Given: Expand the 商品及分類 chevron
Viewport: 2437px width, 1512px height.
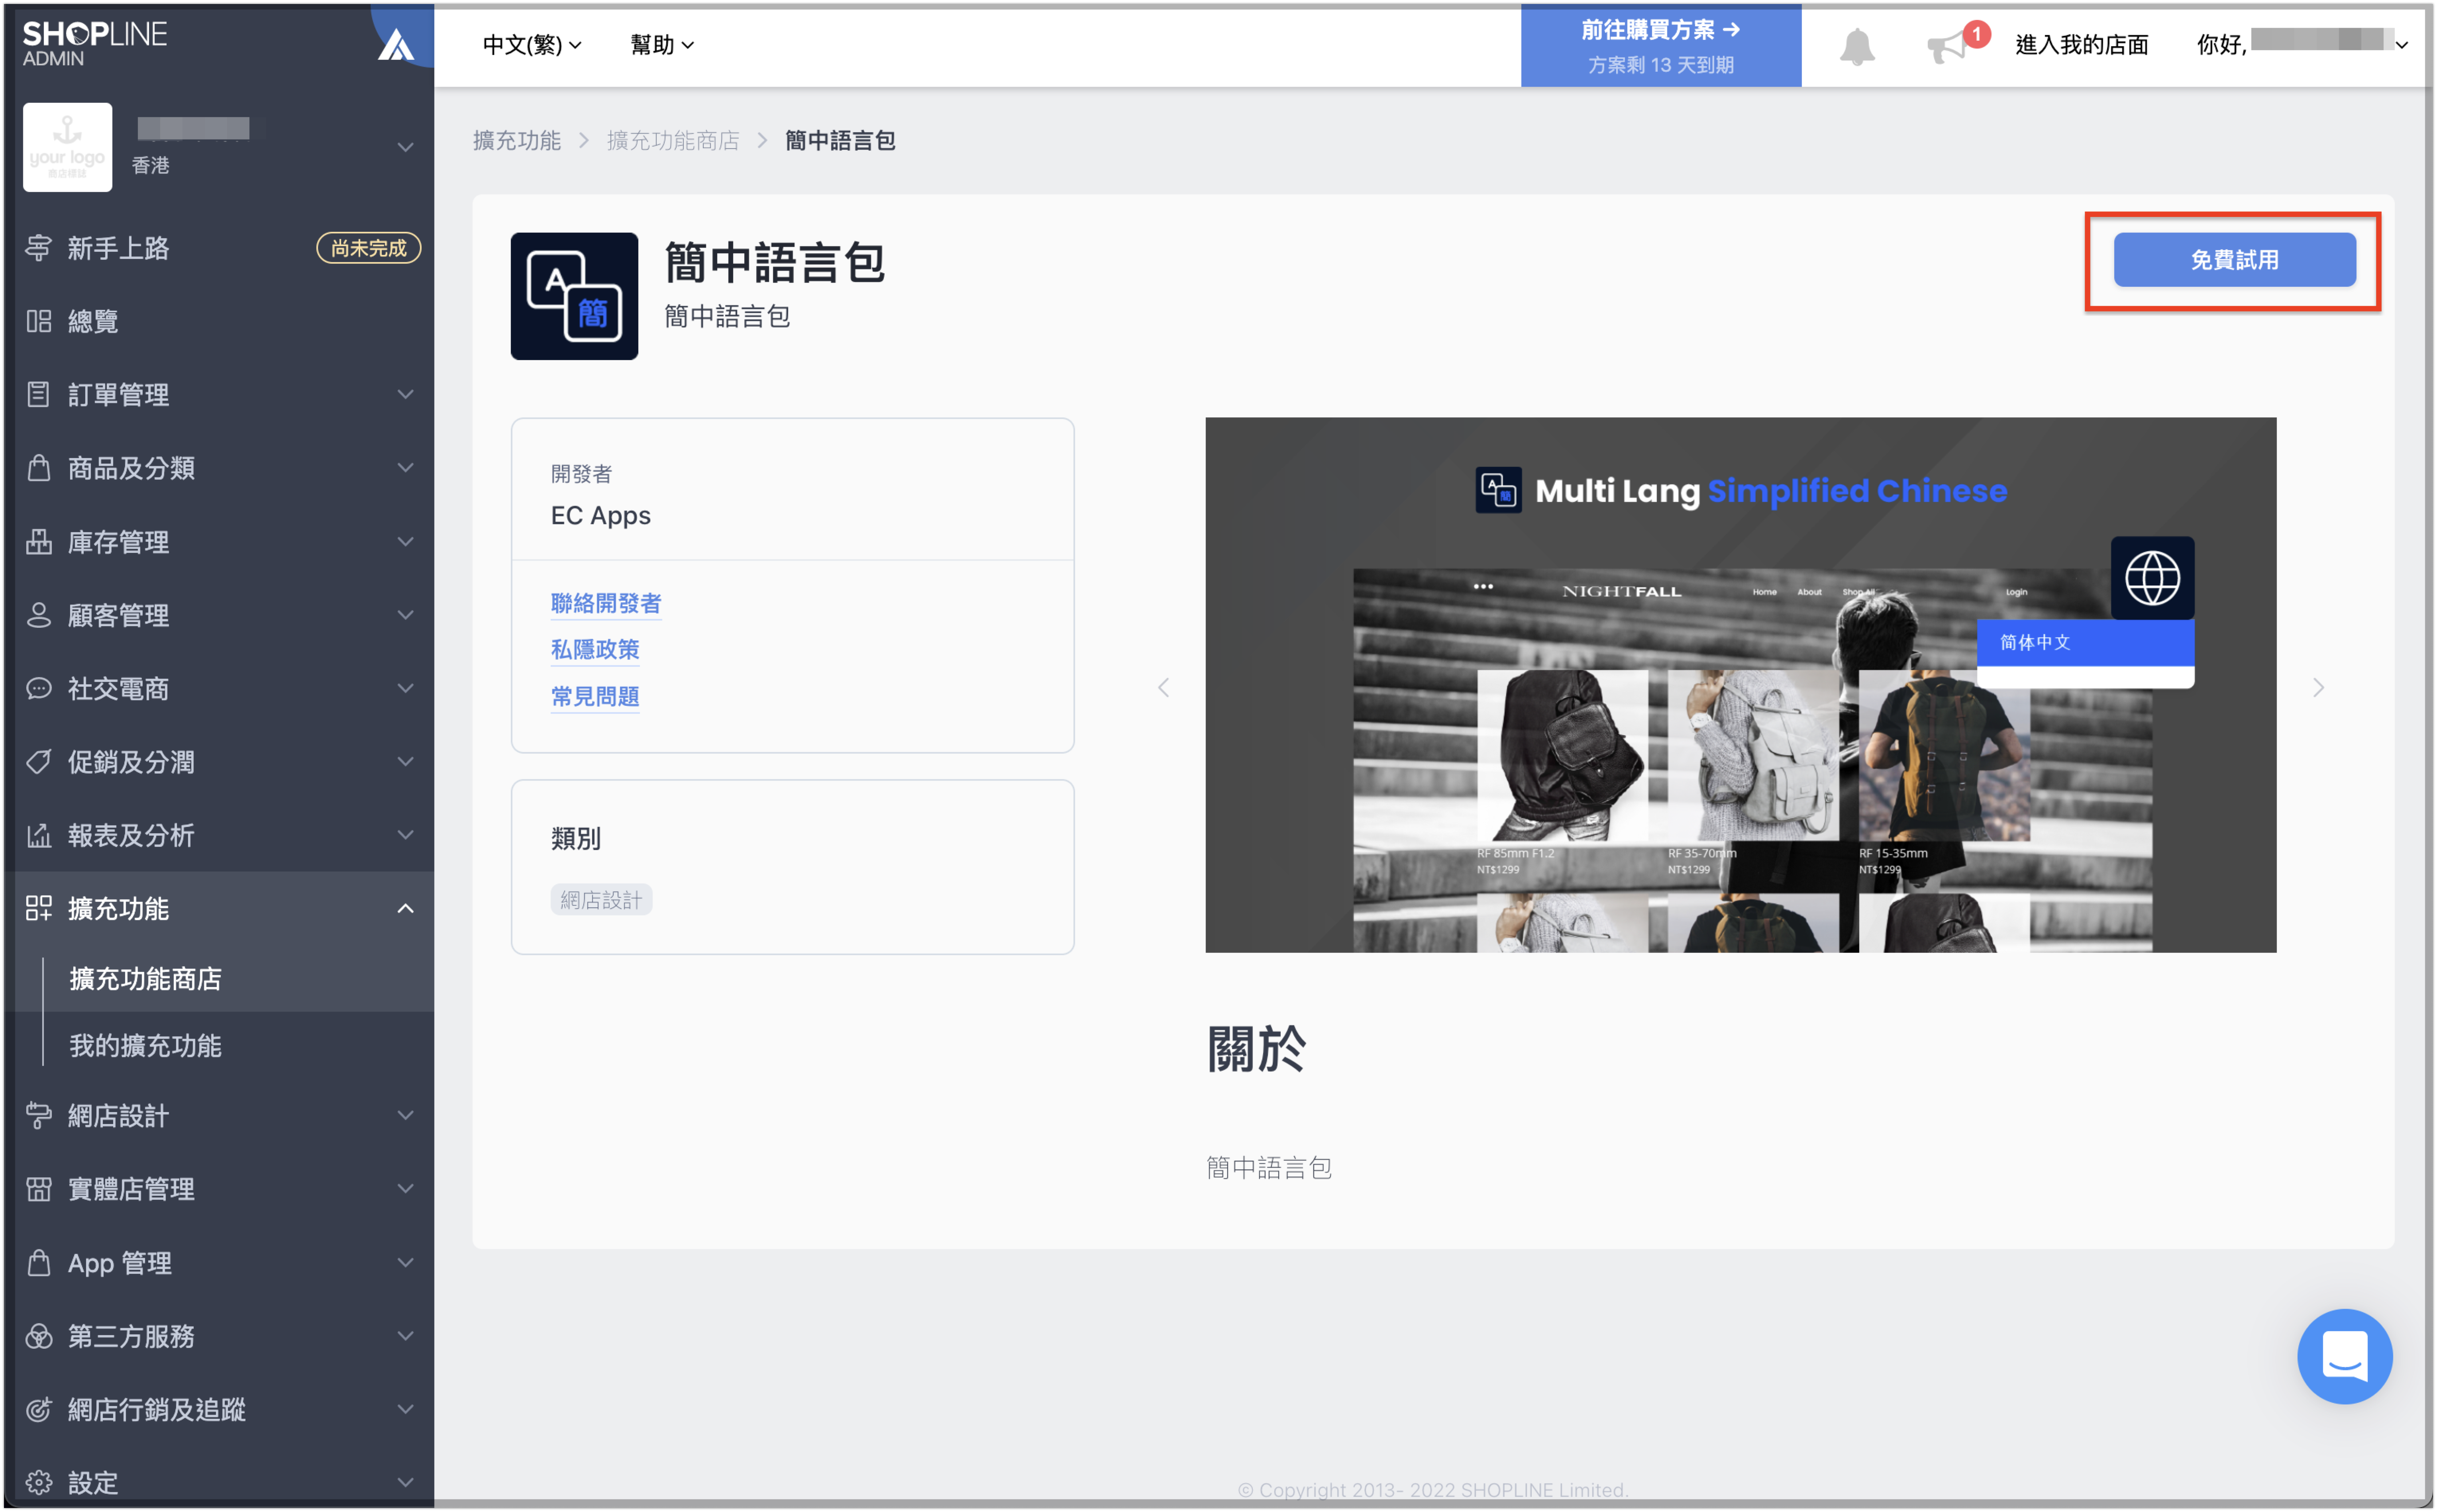Looking at the screenshot, I should coord(405,467).
